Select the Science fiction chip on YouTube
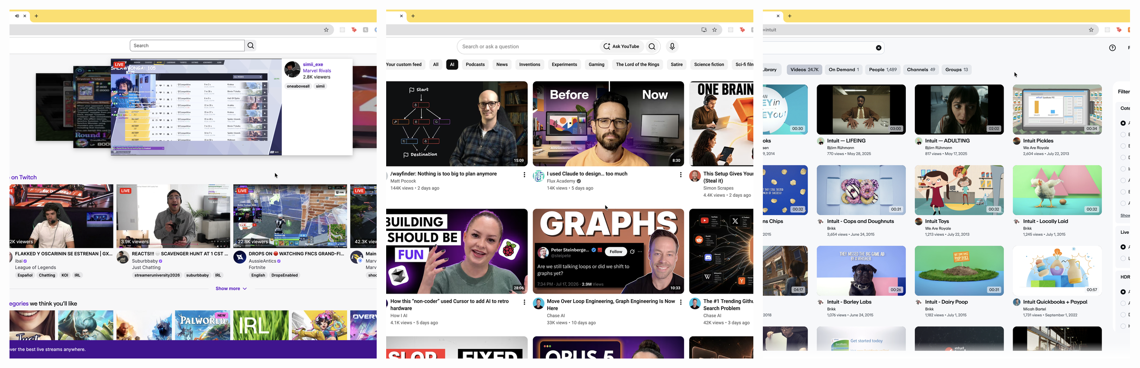Screen dimensions: 1140x368 [709, 64]
